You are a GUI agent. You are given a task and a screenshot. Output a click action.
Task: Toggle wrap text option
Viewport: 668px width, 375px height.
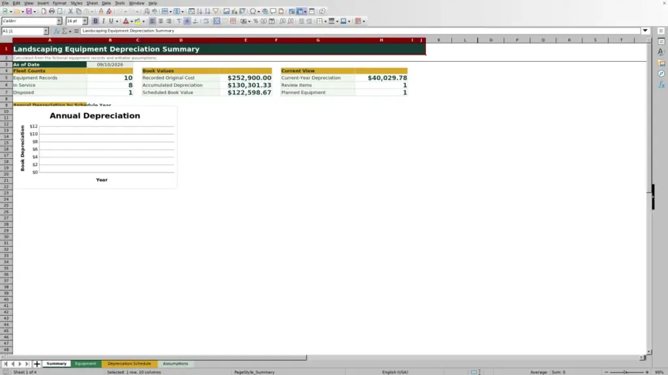tap(206, 21)
